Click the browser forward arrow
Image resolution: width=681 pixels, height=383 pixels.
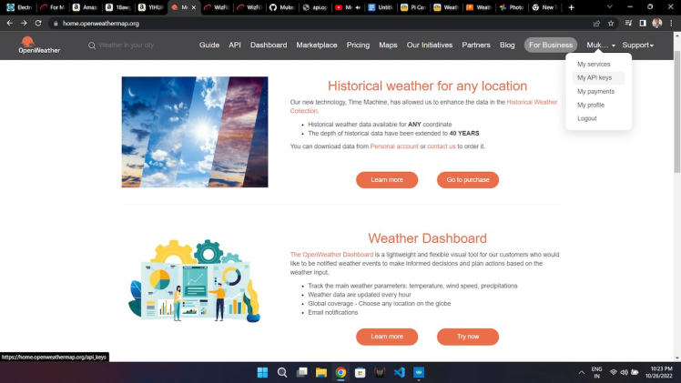coord(24,23)
